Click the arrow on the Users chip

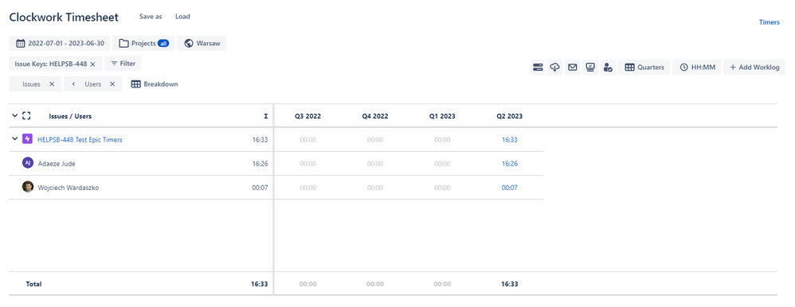(x=73, y=84)
